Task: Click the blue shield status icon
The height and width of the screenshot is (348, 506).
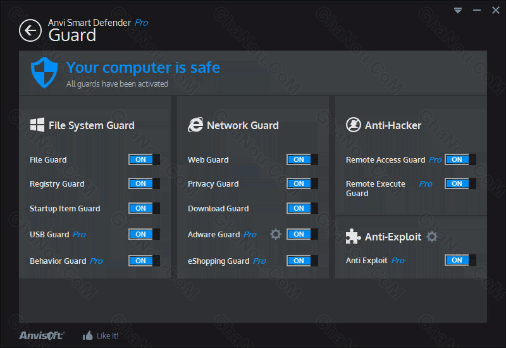Action: (x=44, y=73)
